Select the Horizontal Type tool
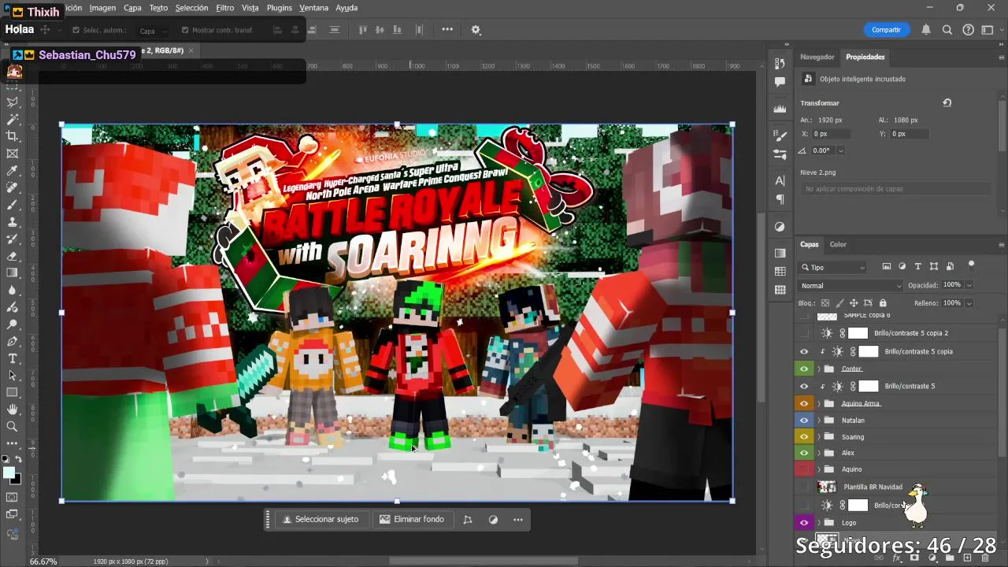The height and width of the screenshot is (567, 1008). [x=13, y=358]
